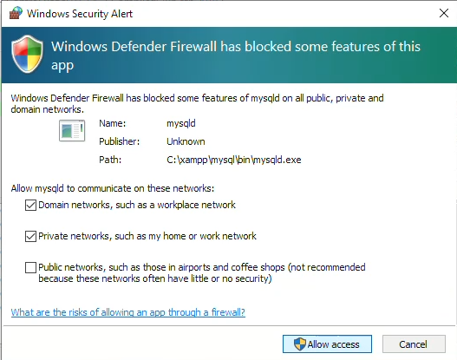Click the UAC shield on Allow access button
The image size is (457, 360).
click(299, 344)
